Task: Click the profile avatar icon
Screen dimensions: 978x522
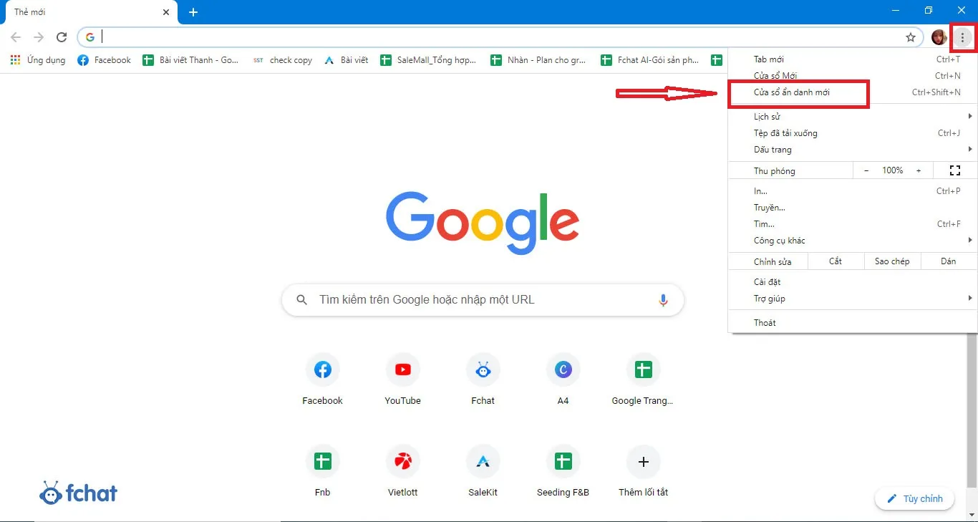Action: (x=939, y=37)
